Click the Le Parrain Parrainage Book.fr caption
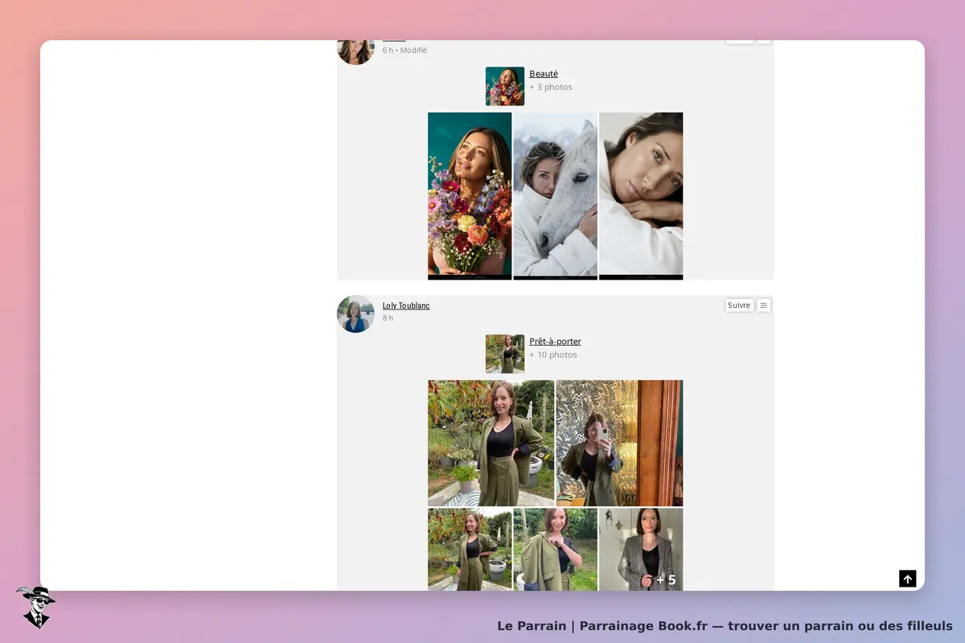 [725, 625]
